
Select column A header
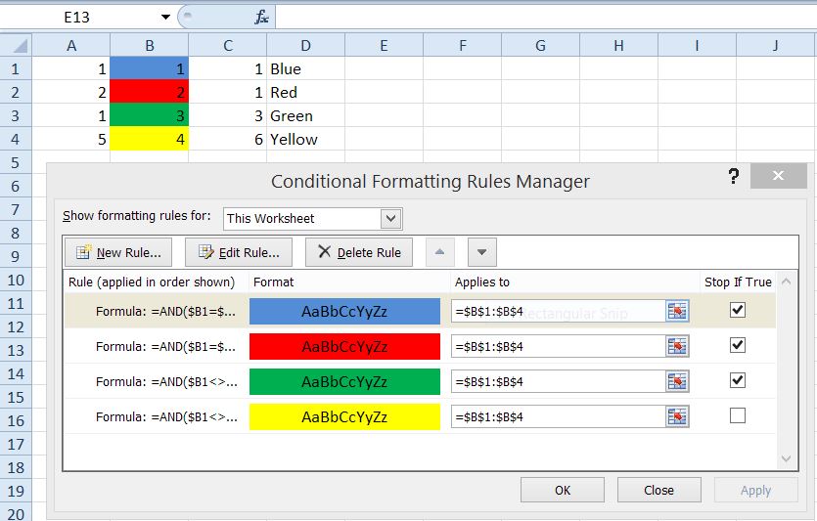click(x=70, y=46)
